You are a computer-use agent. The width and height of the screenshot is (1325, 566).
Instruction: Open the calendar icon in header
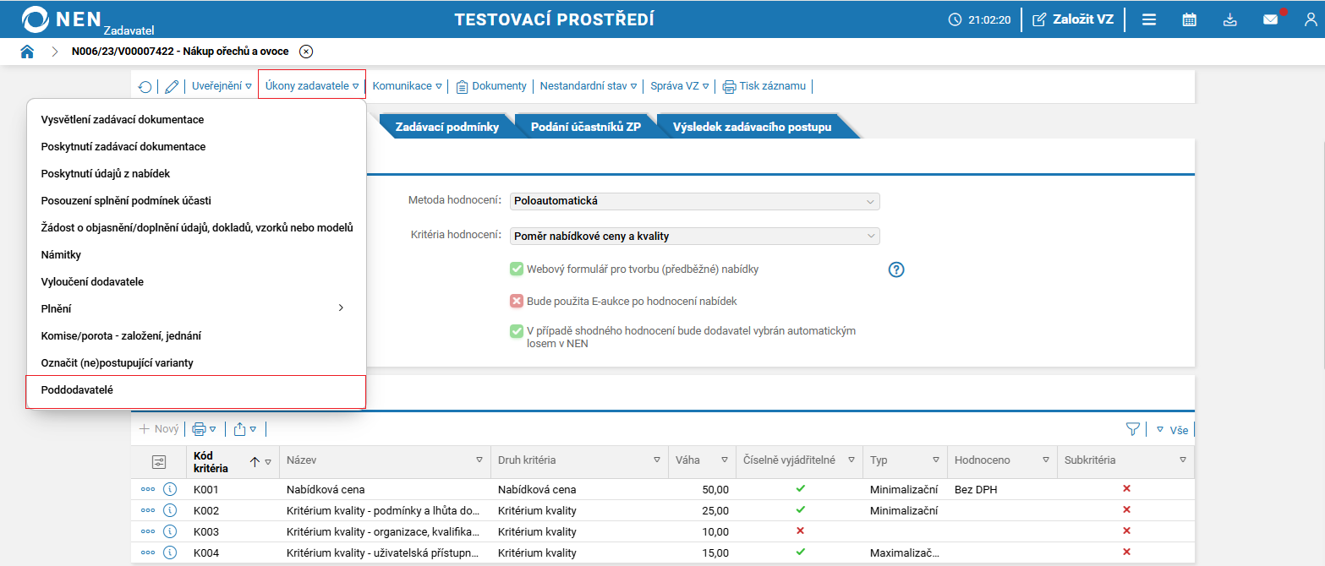coord(1189,19)
